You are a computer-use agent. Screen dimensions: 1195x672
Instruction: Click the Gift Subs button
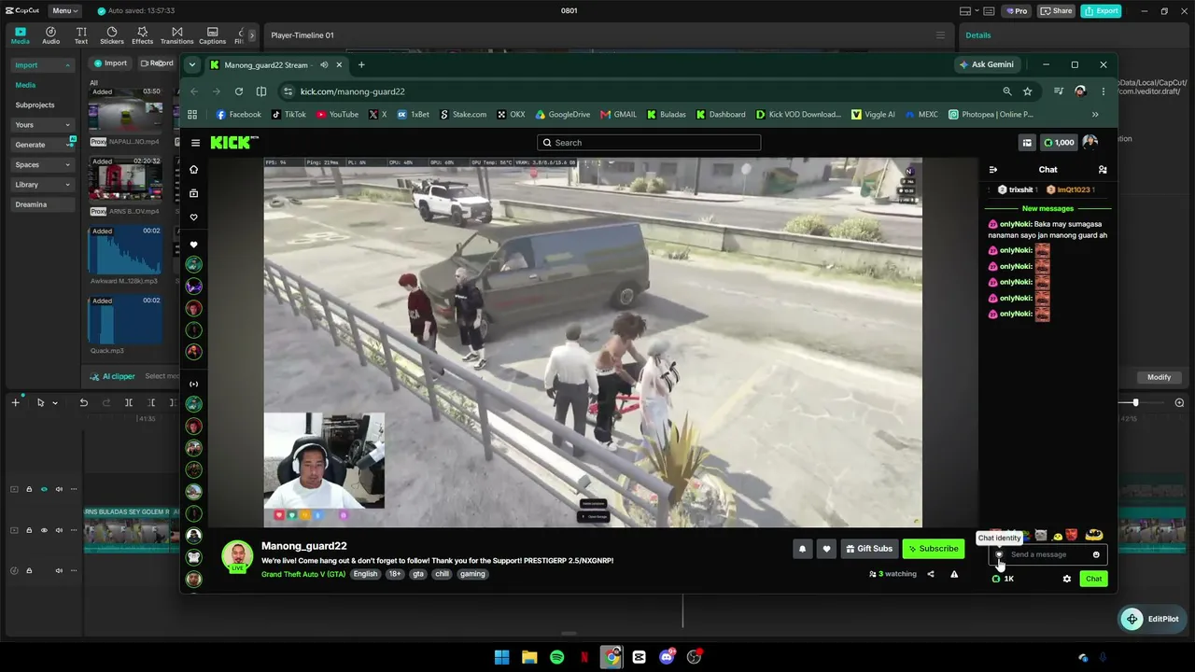tap(869, 549)
